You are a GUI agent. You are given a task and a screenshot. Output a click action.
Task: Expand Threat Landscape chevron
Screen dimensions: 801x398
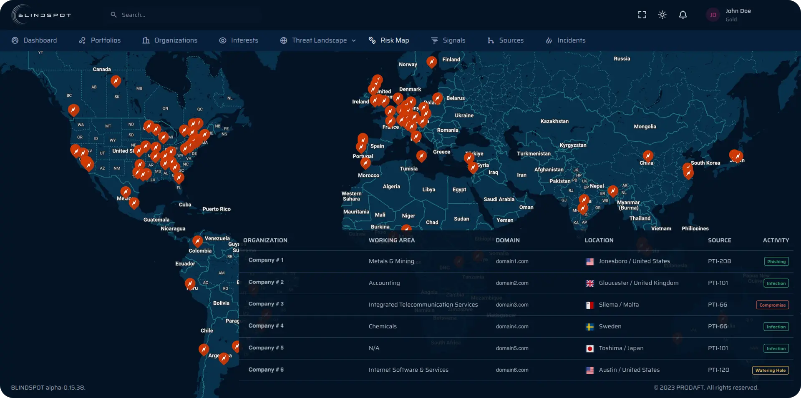pyautogui.click(x=354, y=40)
